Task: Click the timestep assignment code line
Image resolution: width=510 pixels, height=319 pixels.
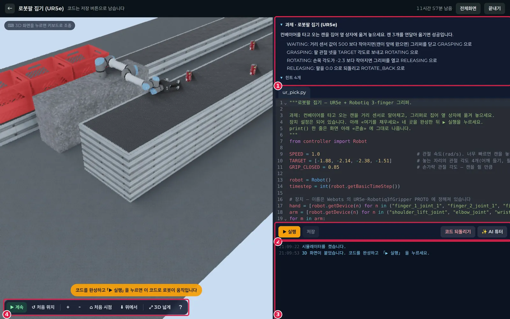Action: (344, 186)
